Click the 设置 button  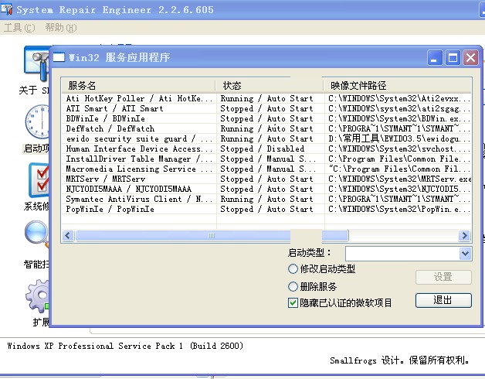pyautogui.click(x=443, y=277)
